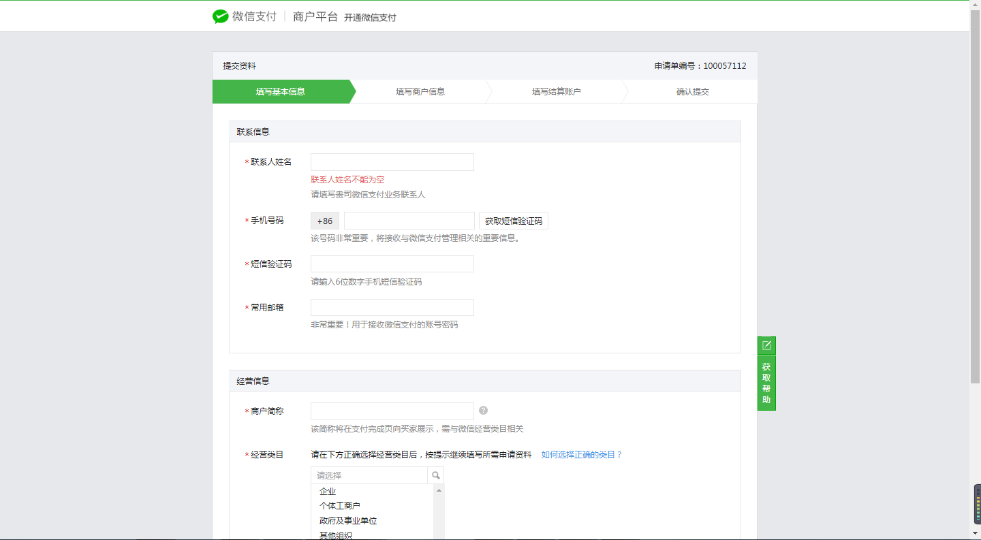Click the question mark icon beside 商户简称
This screenshot has width=981, height=540.
pos(484,411)
